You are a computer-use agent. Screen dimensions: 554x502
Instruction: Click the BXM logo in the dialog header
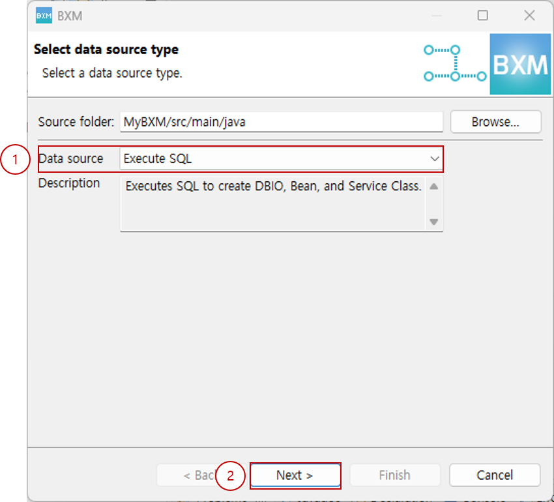[519, 64]
